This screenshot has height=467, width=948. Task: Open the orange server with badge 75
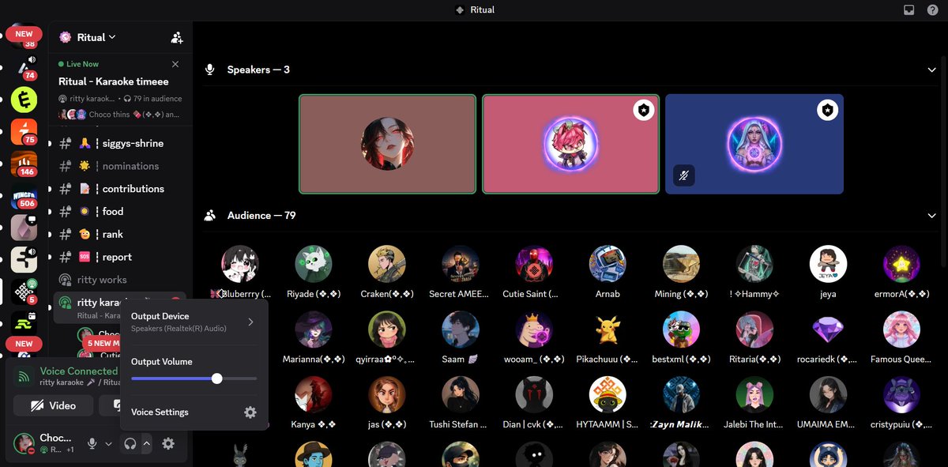(x=24, y=132)
